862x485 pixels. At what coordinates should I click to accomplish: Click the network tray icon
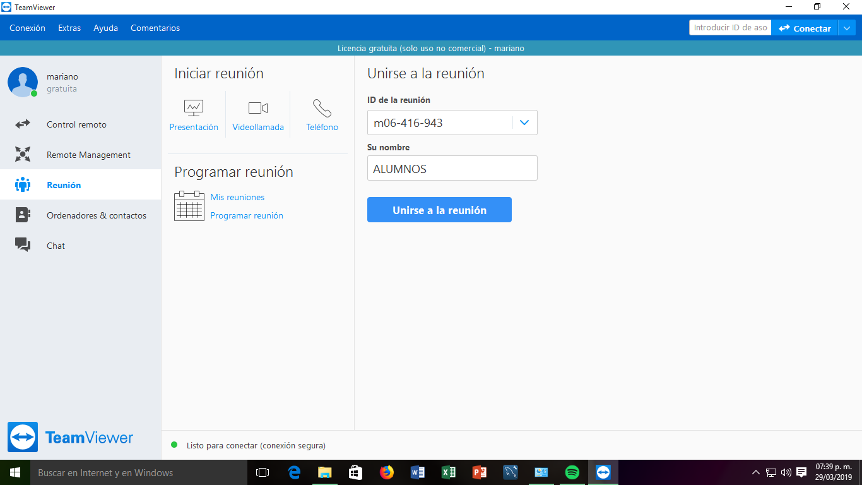click(771, 472)
